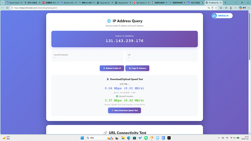Image resolution: width=251 pixels, height=141 pixels.
Task: Switch the Chinese input method indicator
Action: [227, 138]
